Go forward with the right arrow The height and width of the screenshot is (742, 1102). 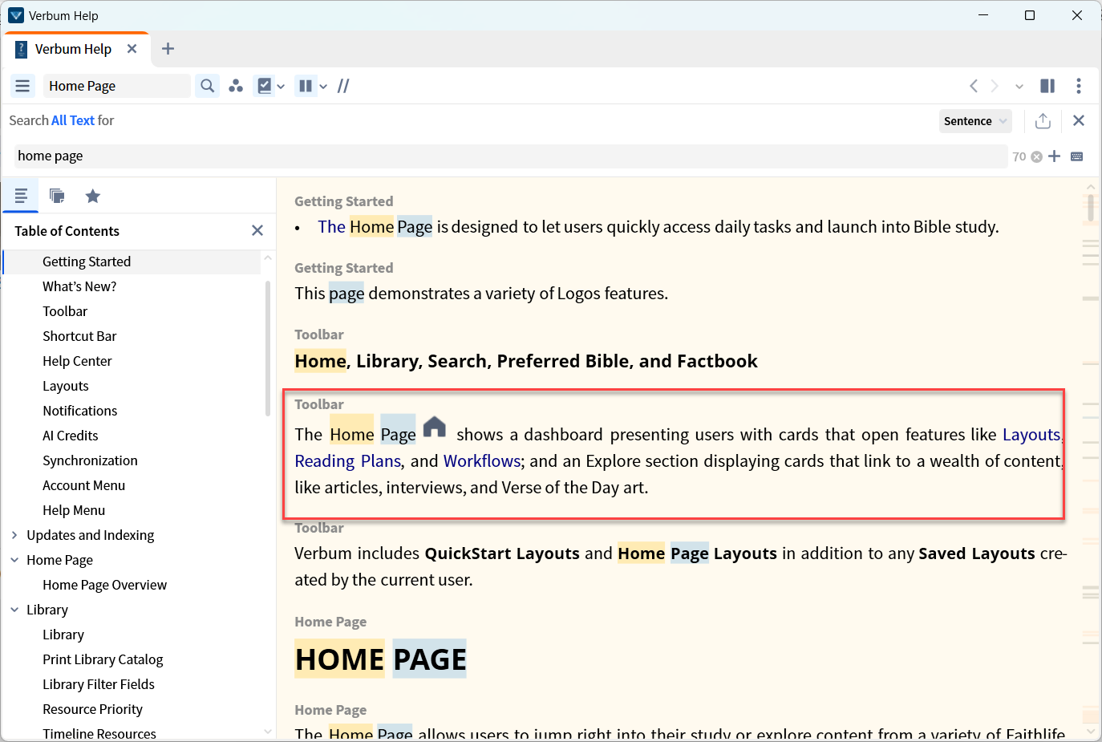tap(995, 86)
